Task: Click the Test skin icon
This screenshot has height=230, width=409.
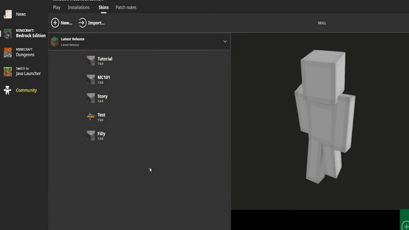Action: (x=91, y=117)
